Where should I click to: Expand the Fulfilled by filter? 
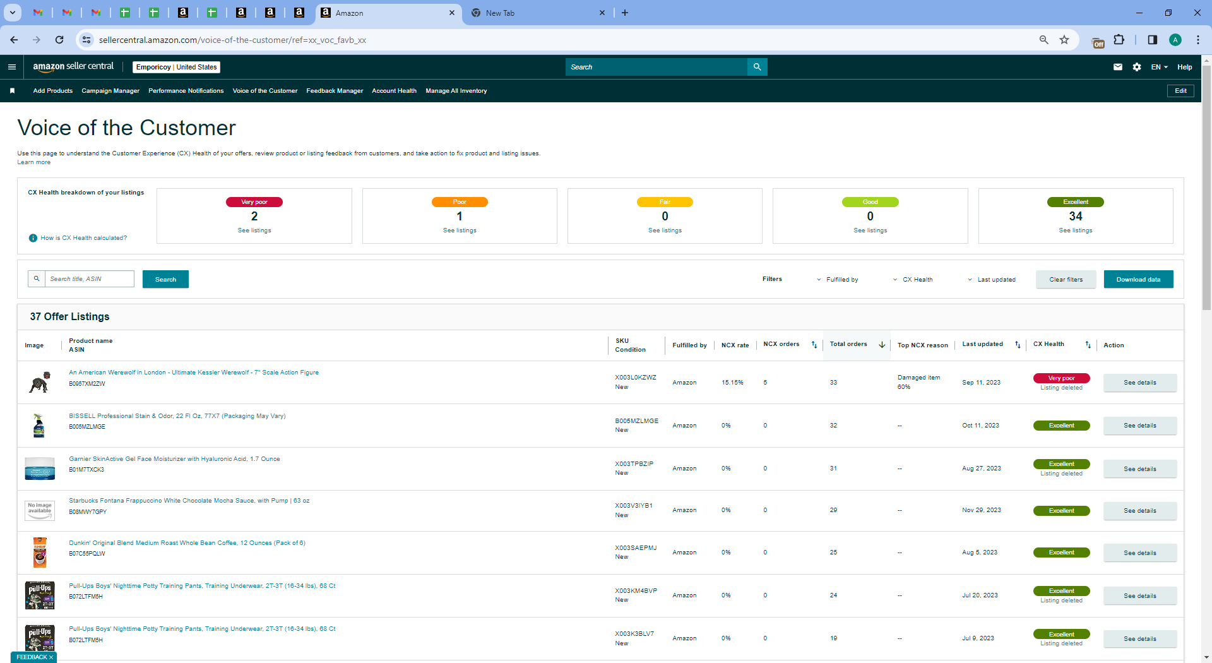click(x=838, y=280)
